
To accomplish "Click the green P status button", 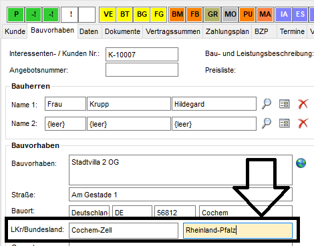I will [15, 15].
